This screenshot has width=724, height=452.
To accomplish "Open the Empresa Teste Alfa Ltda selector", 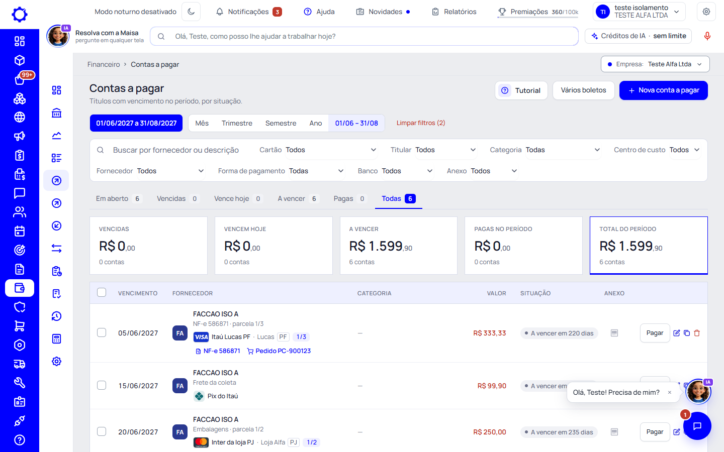I will [655, 64].
